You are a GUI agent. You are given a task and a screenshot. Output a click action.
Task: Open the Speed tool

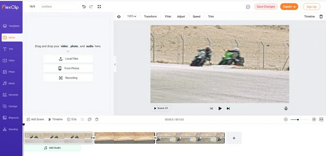click(196, 16)
